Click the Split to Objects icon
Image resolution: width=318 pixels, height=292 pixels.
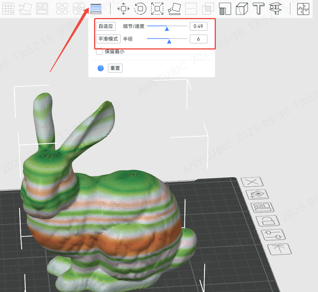62,8
